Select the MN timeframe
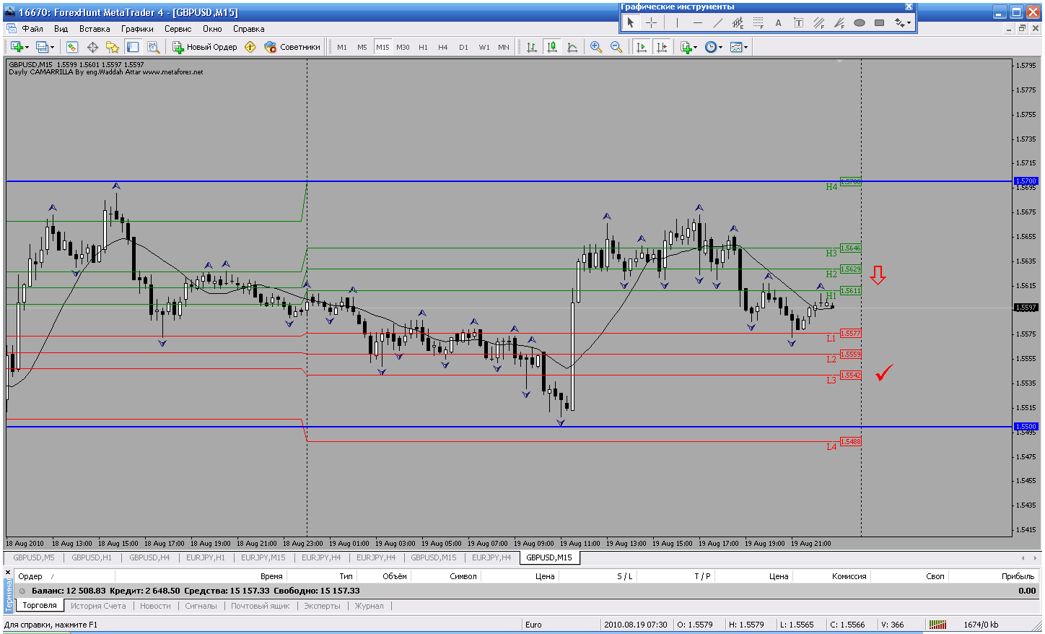 click(x=504, y=47)
